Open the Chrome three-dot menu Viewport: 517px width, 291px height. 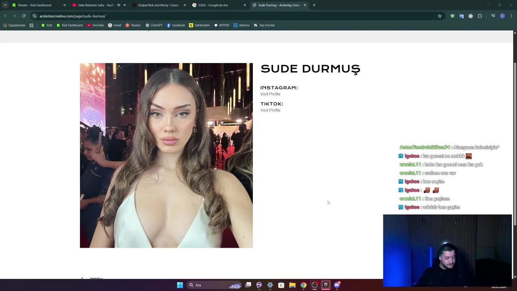511,16
